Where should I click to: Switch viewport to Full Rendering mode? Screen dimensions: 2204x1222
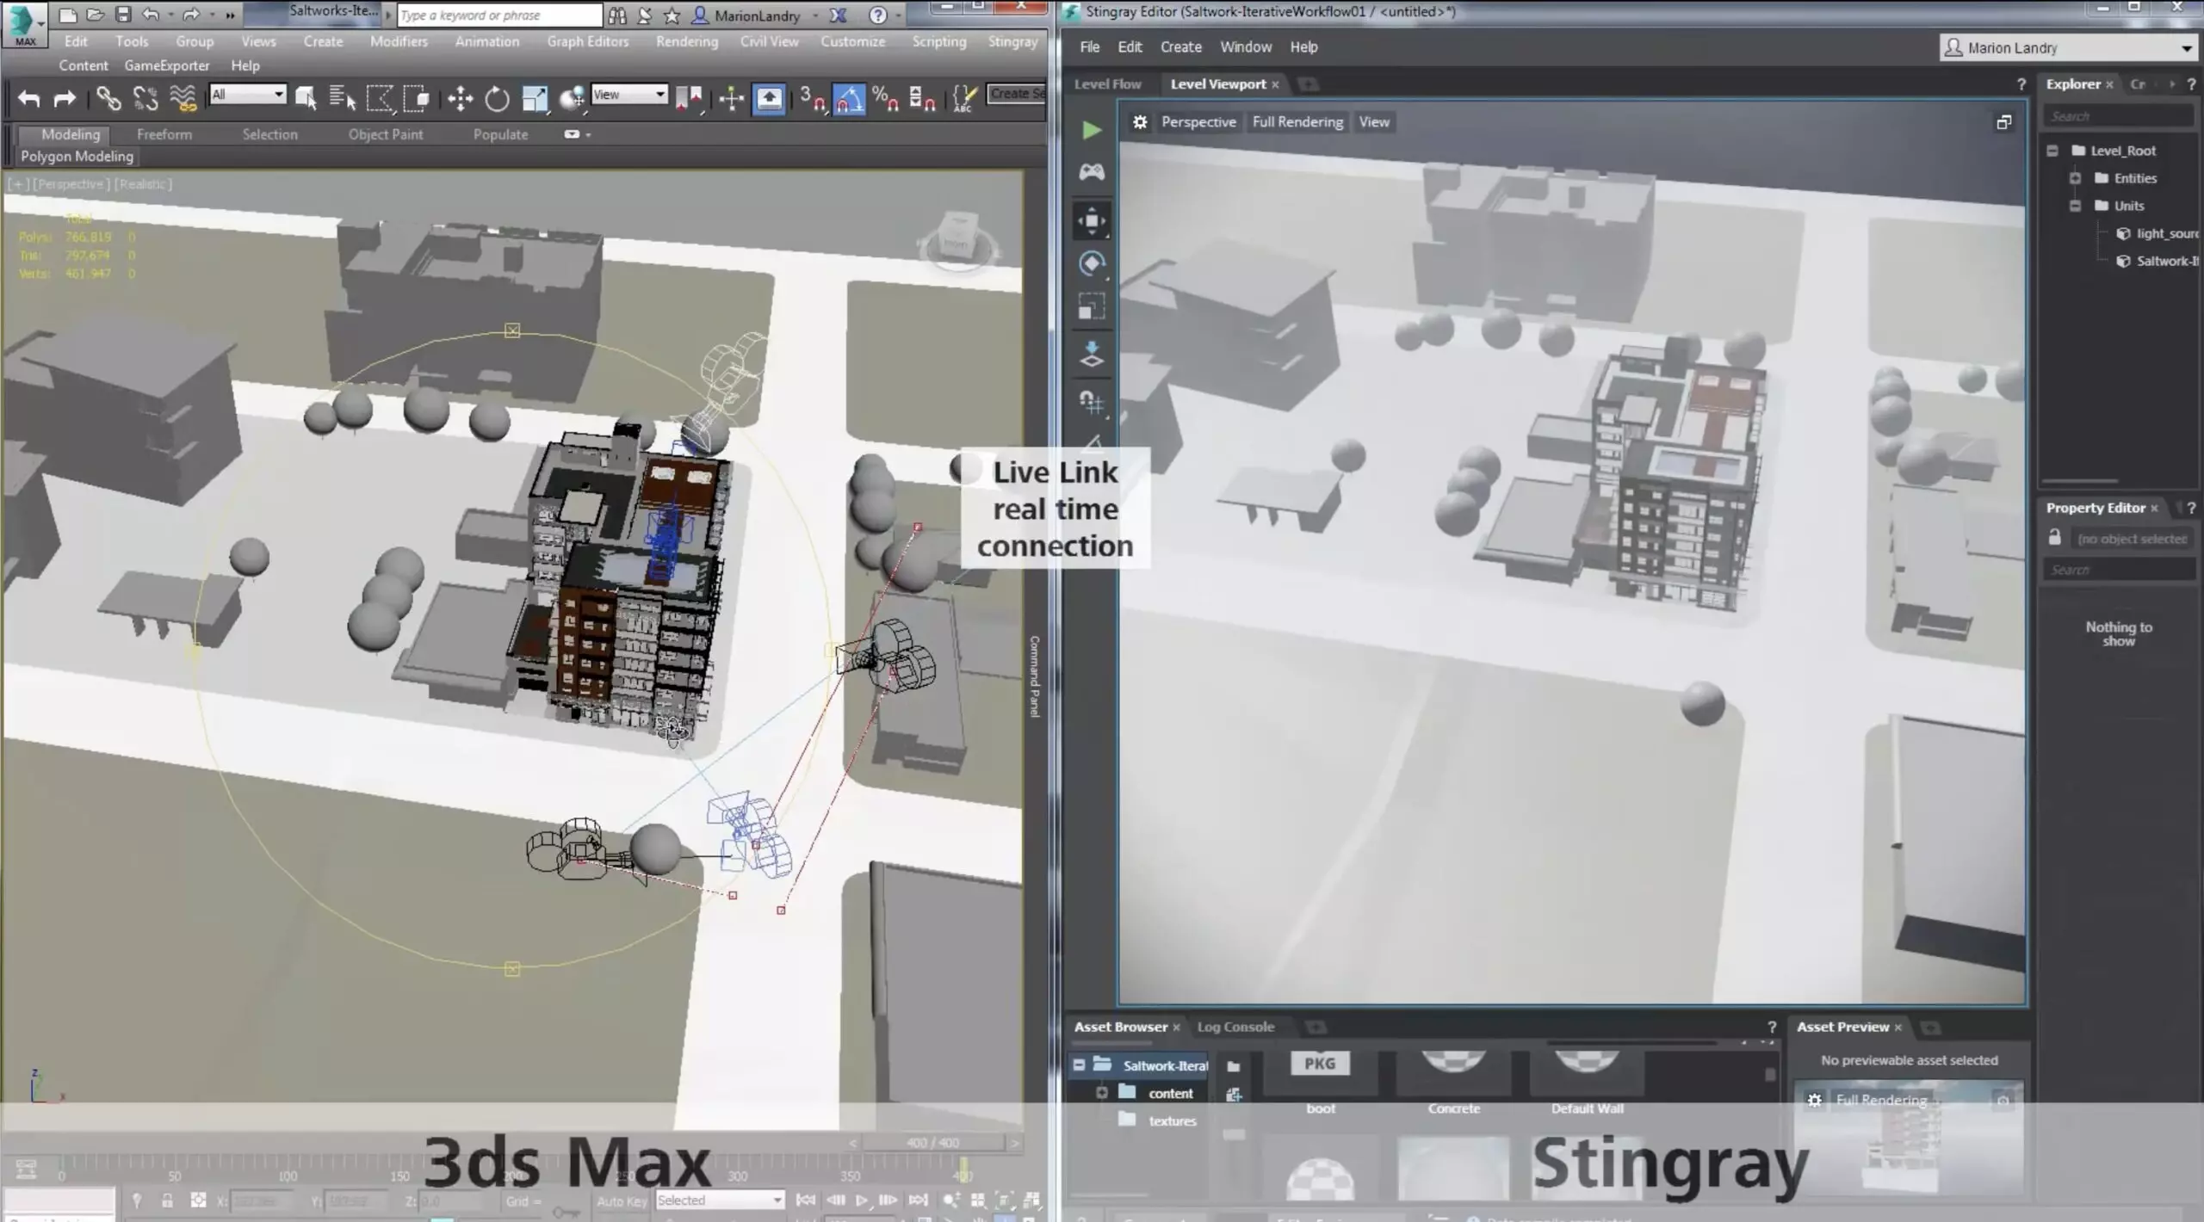point(1297,121)
